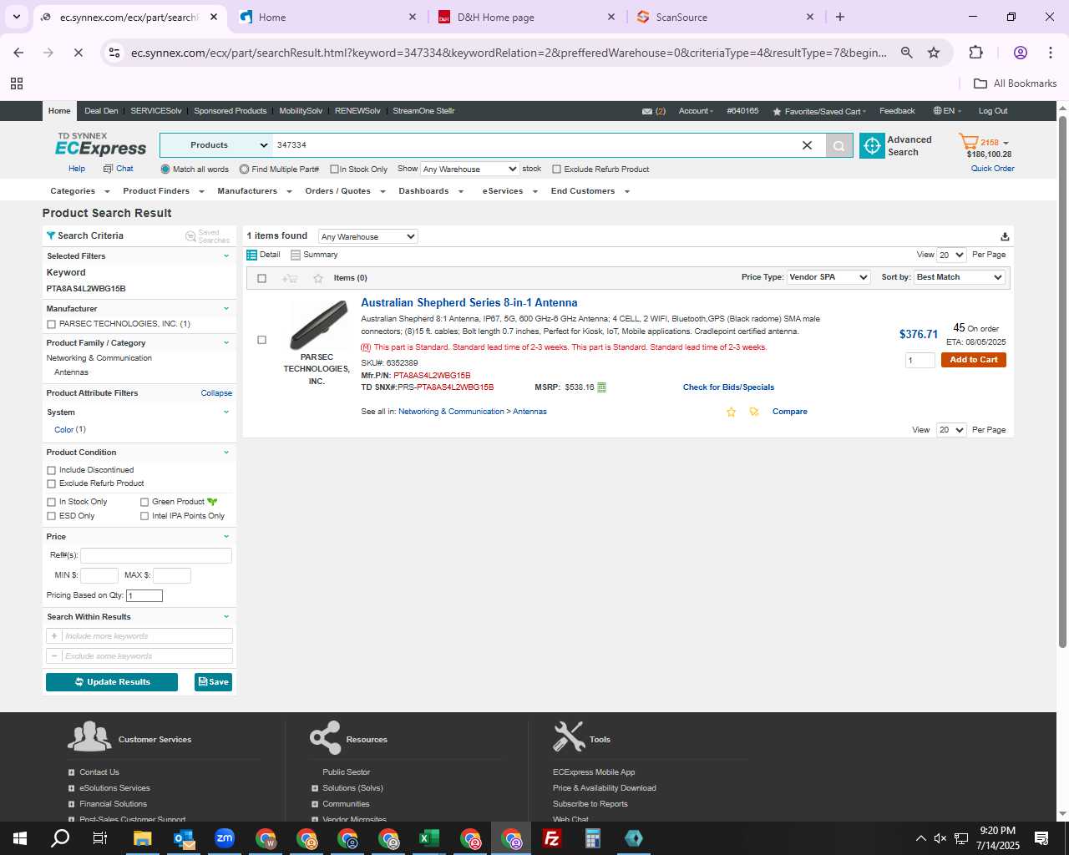
Task: Open the Price Type Vendor SPA dropdown
Action: point(828,277)
